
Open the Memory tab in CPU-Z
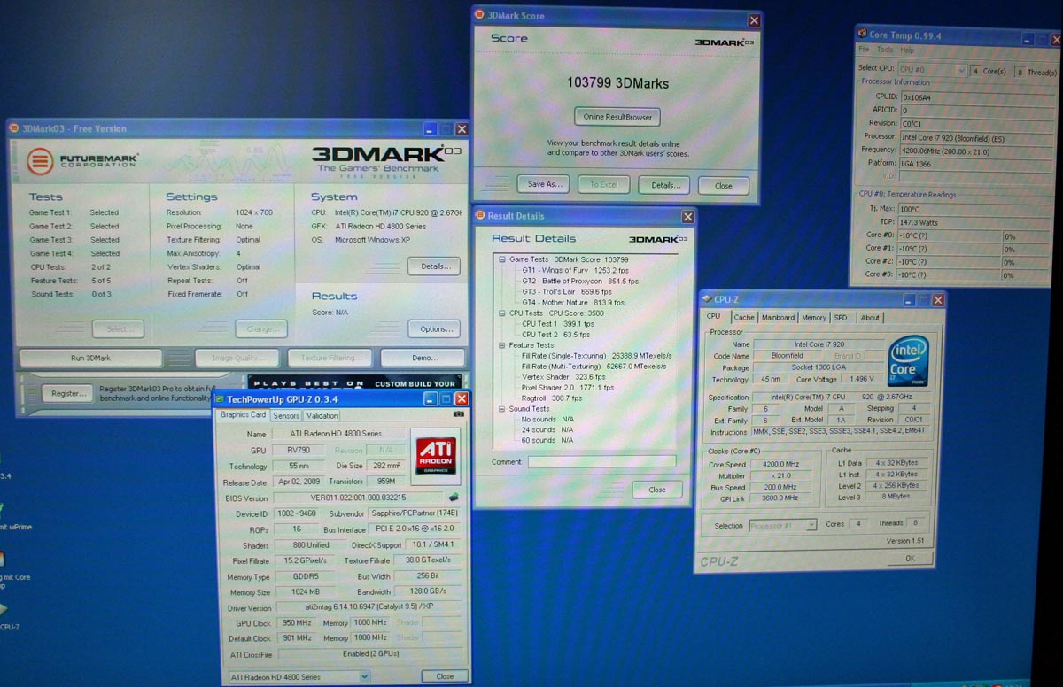813,317
